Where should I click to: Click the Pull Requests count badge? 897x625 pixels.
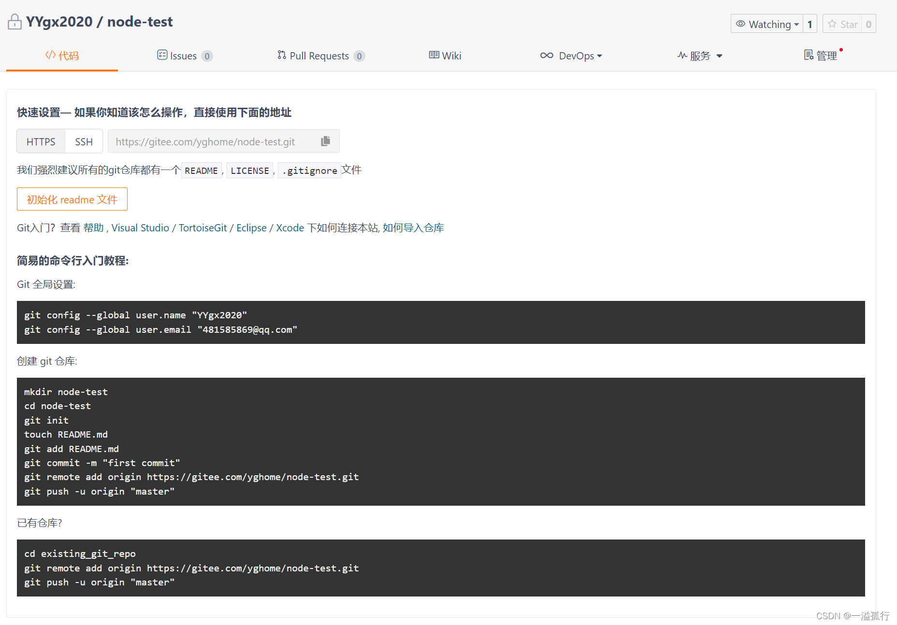pos(359,56)
